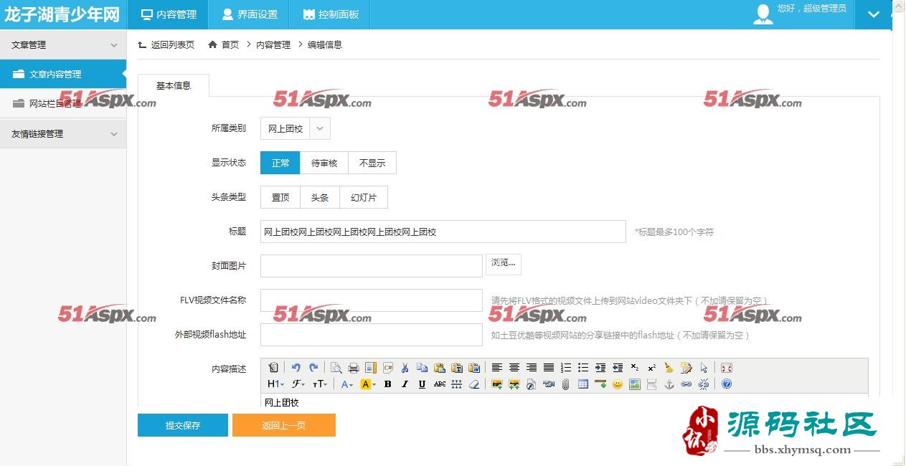Remove formatting with the eraser icon

pos(474,384)
